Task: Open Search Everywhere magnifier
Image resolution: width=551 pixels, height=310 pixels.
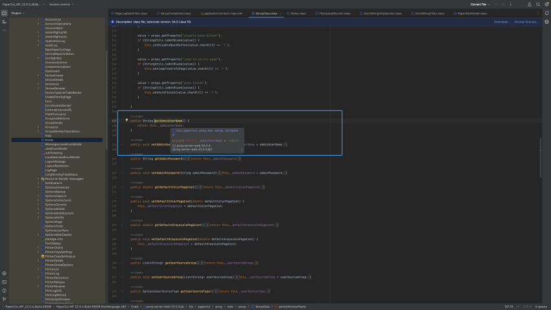Action: [538, 5]
